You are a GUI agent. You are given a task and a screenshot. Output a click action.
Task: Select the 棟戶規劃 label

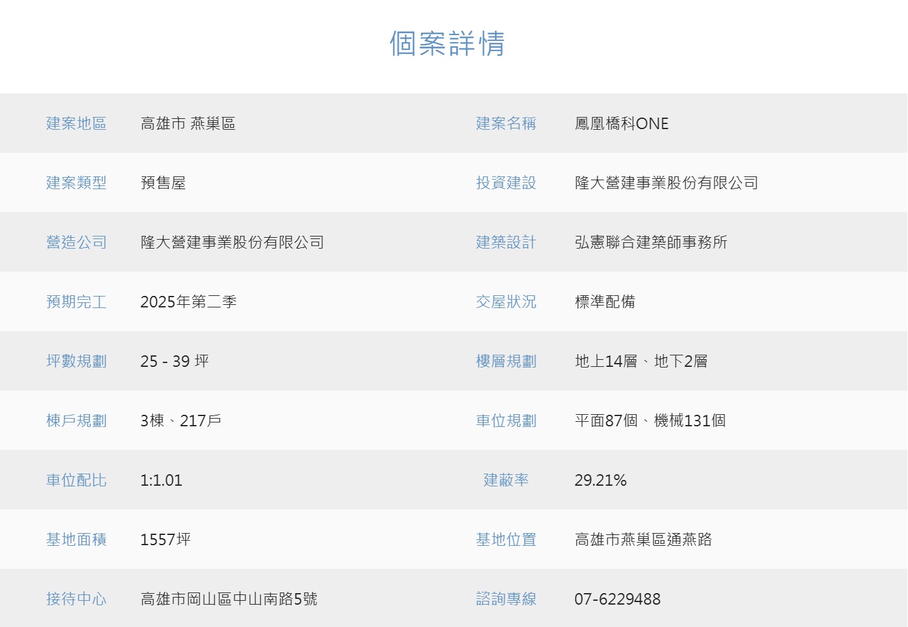pyautogui.click(x=76, y=421)
